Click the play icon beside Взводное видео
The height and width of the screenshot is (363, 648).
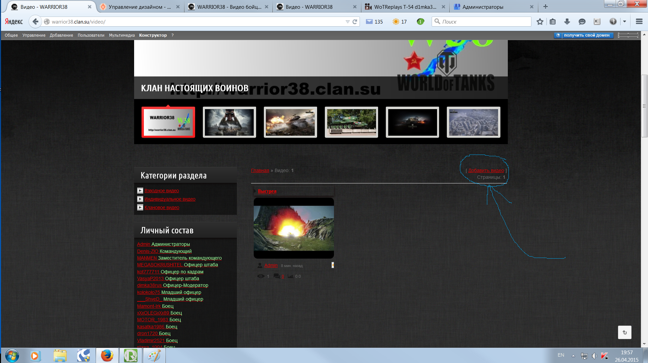pyautogui.click(x=140, y=191)
